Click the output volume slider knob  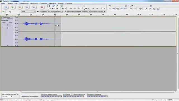pyautogui.click(x=126, y=6)
